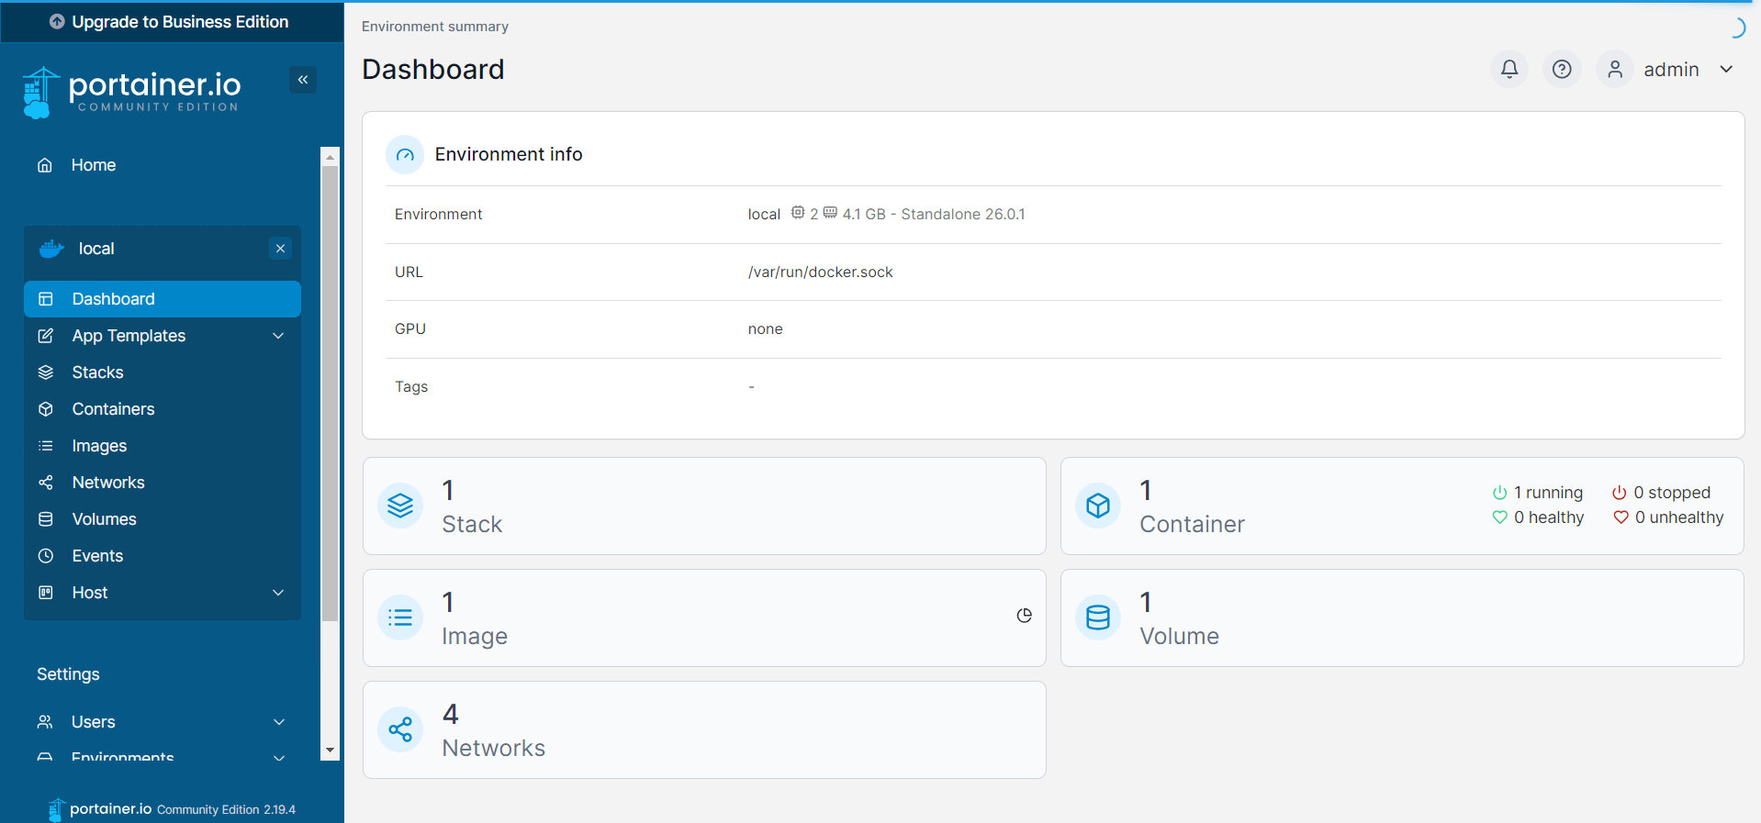Image resolution: width=1761 pixels, height=823 pixels.
Task: Click the image usage pie chart icon
Action: pos(1024,616)
